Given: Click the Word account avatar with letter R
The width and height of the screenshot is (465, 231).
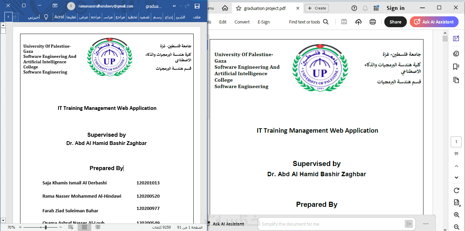Looking at the screenshot, I should [71, 6].
